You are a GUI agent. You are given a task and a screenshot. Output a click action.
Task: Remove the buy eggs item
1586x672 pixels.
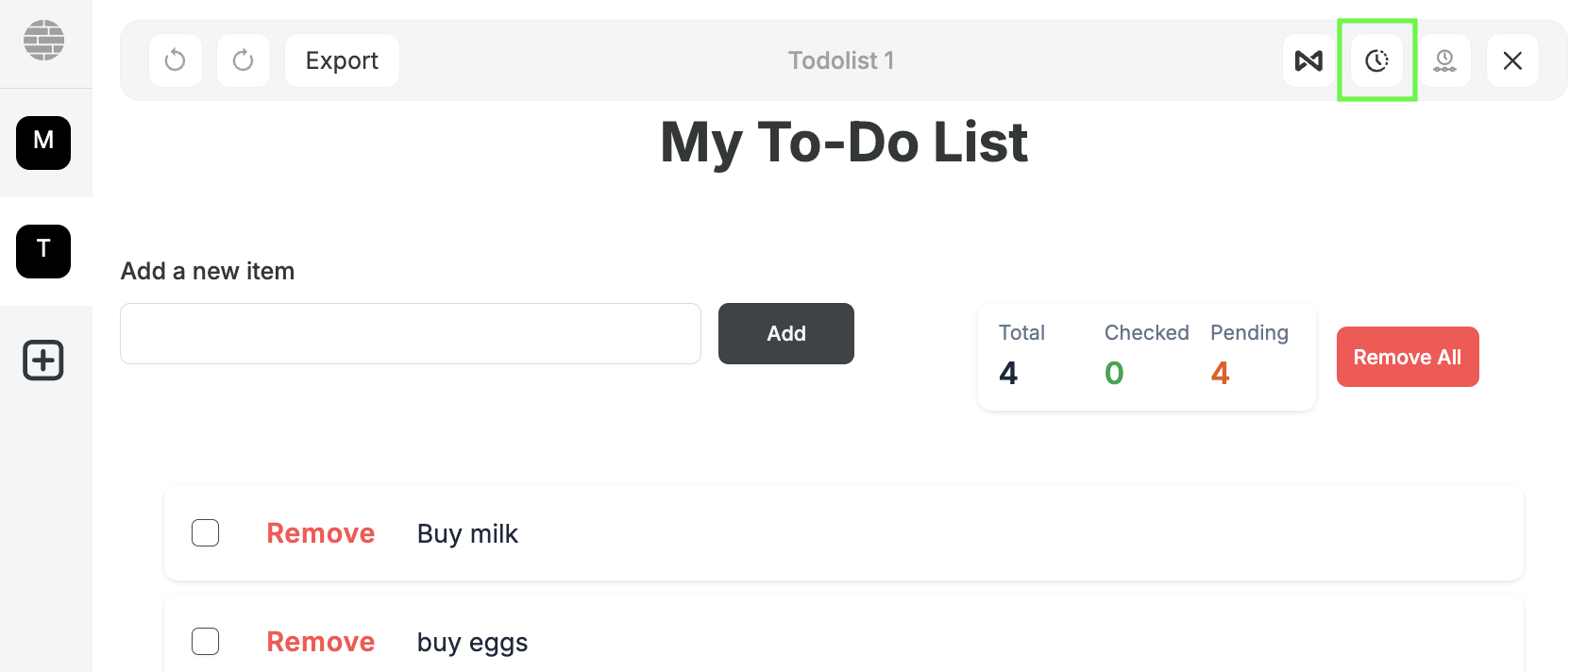coord(321,642)
